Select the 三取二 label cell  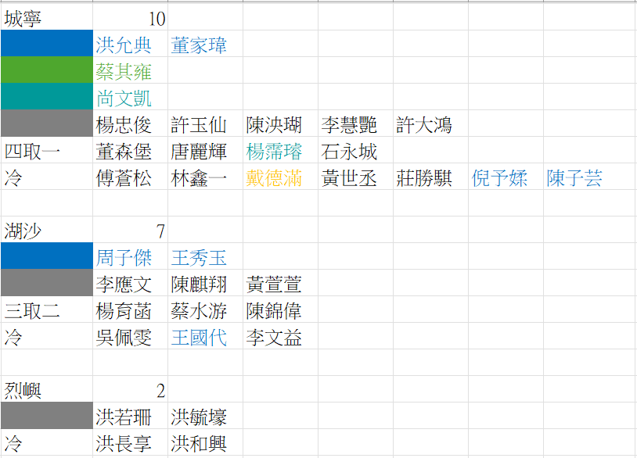[47, 310]
